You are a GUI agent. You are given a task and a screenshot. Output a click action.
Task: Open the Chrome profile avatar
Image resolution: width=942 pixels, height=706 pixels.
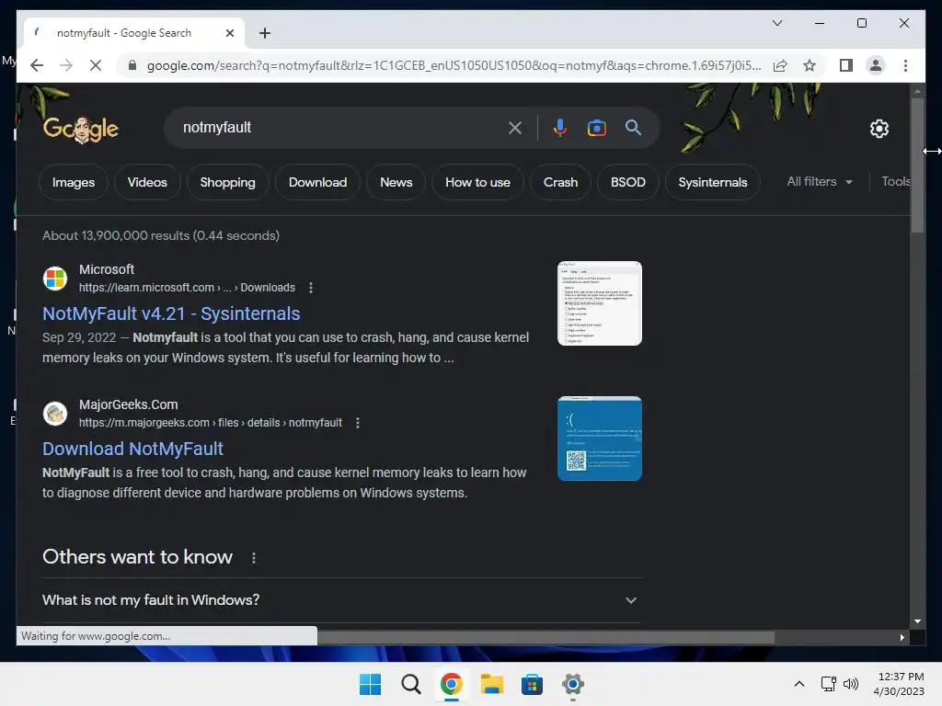click(x=876, y=65)
